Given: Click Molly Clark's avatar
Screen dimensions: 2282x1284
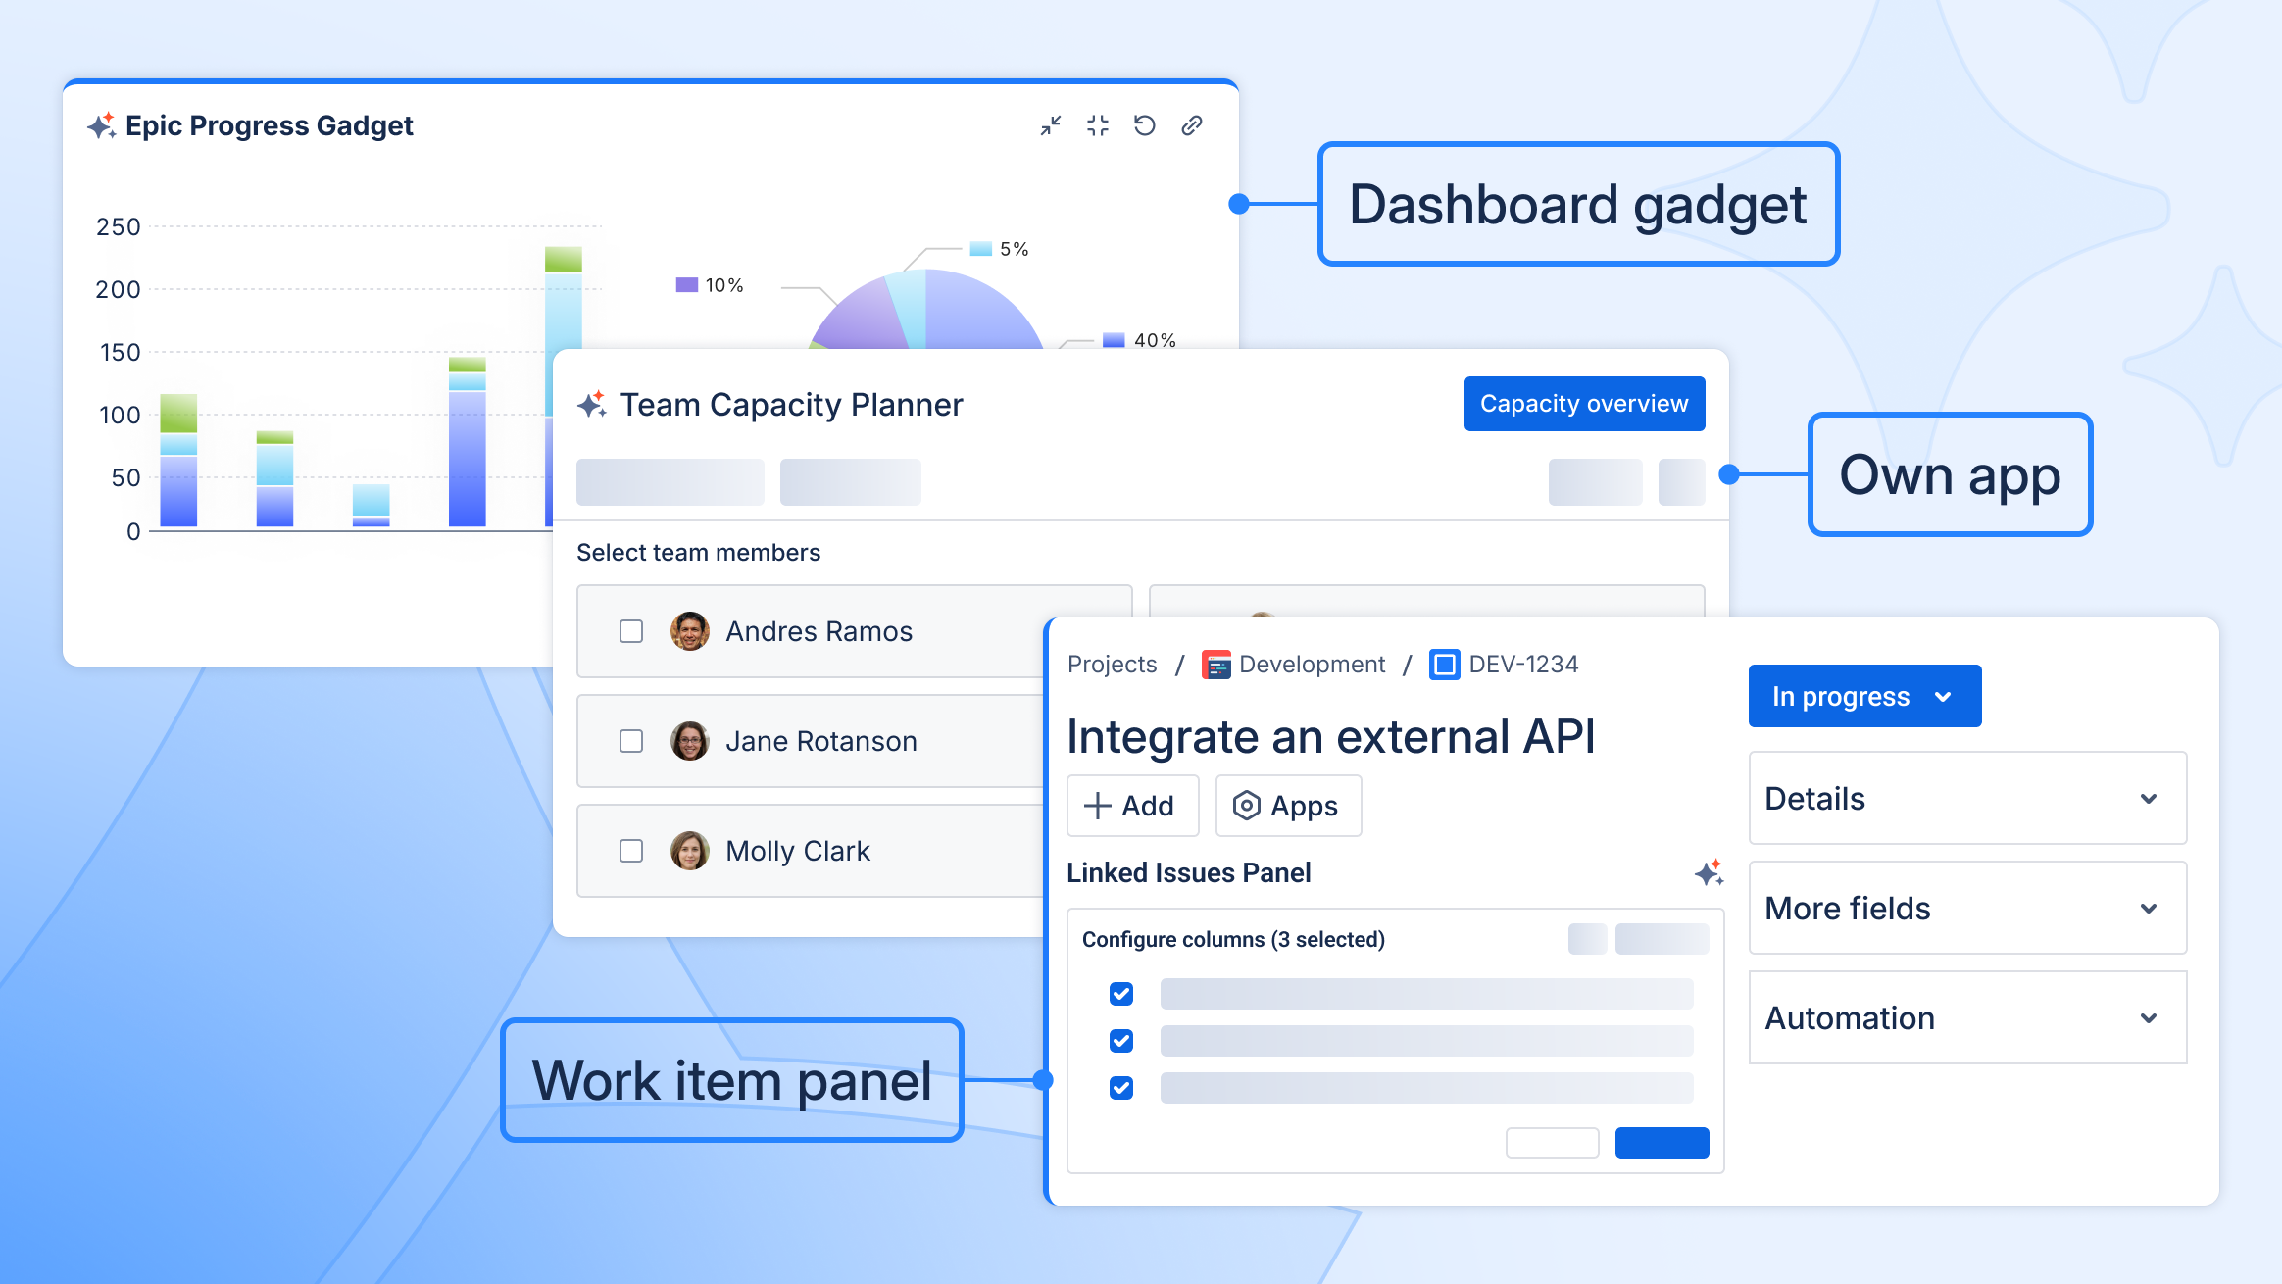Looking at the screenshot, I should [x=689, y=851].
